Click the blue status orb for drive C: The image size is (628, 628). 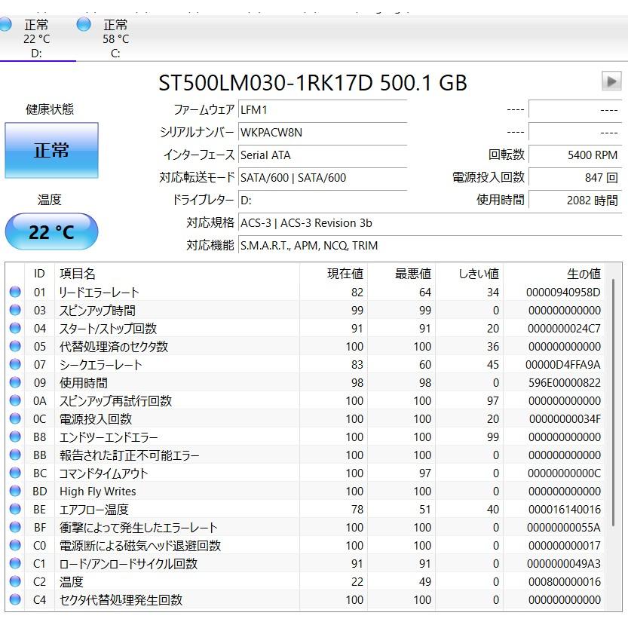point(84,24)
